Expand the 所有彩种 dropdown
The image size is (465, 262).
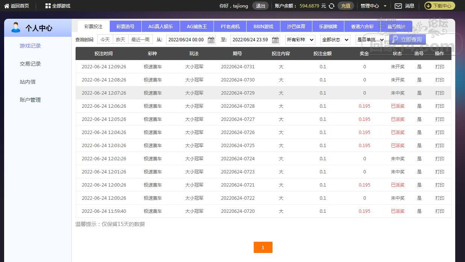tap(300, 39)
